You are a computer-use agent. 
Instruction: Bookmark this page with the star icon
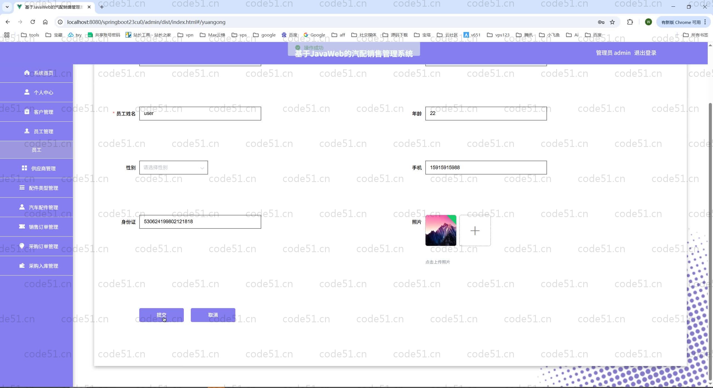coord(612,22)
